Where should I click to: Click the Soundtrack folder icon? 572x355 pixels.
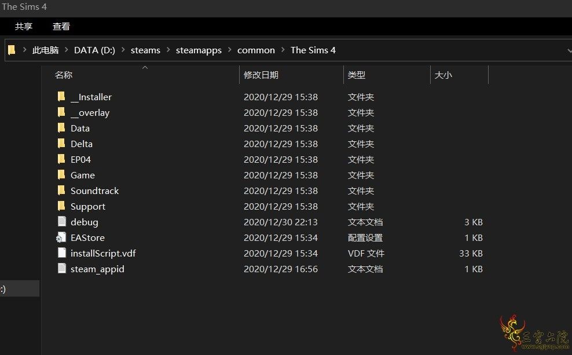click(61, 191)
